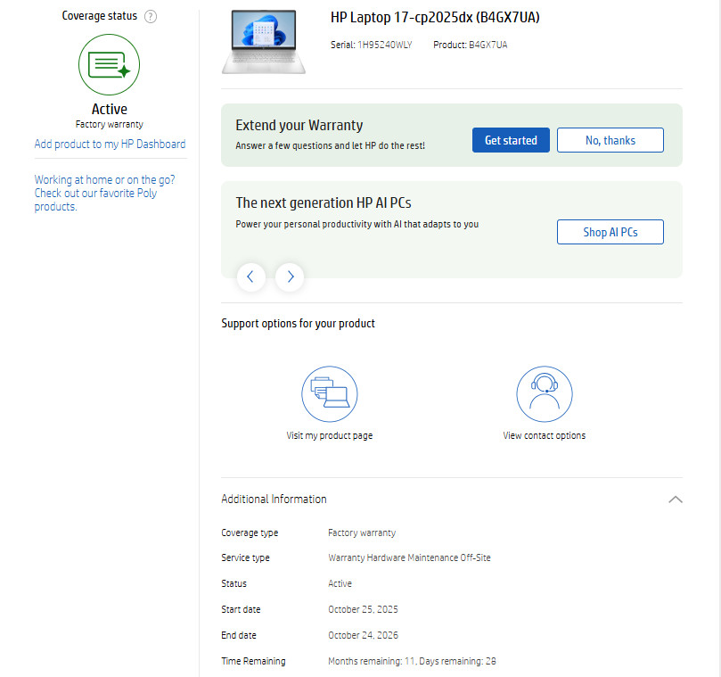Click the Status value Active in table
The height and width of the screenshot is (677, 721).
tap(340, 583)
